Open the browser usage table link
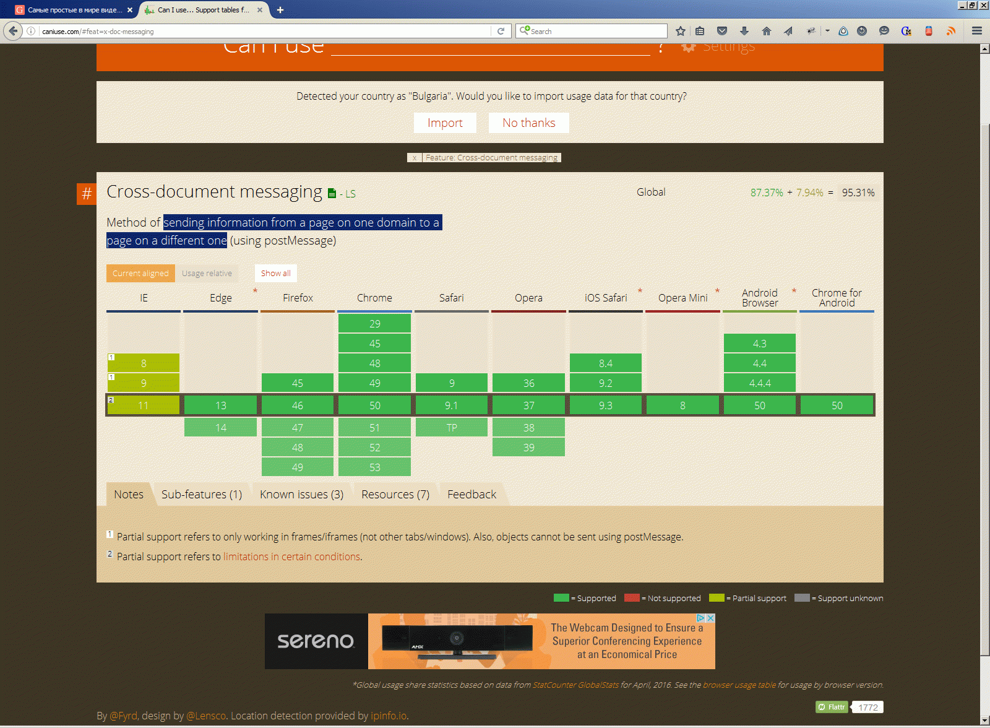Screen dimensions: 990x728 [x=739, y=685]
